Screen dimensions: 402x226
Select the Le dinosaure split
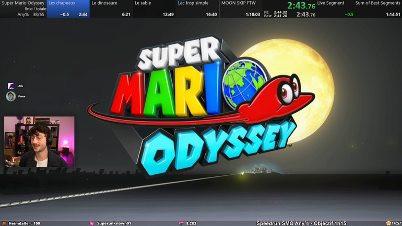[x=111, y=9]
